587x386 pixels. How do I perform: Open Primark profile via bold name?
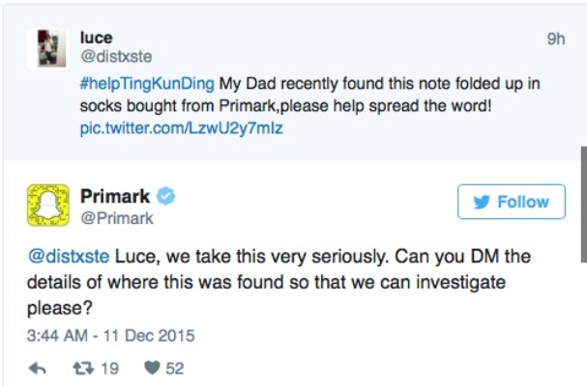point(114,197)
